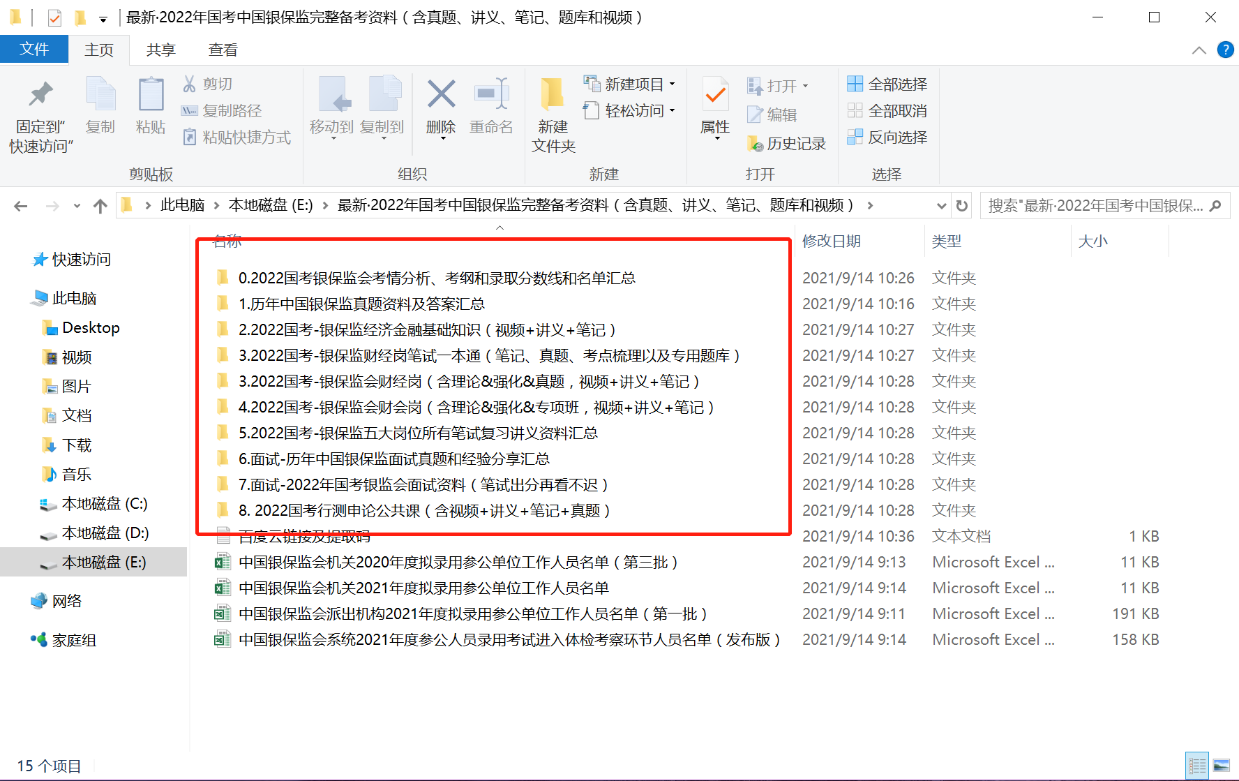
Task: Go back to previous folder
Action: click(x=21, y=205)
